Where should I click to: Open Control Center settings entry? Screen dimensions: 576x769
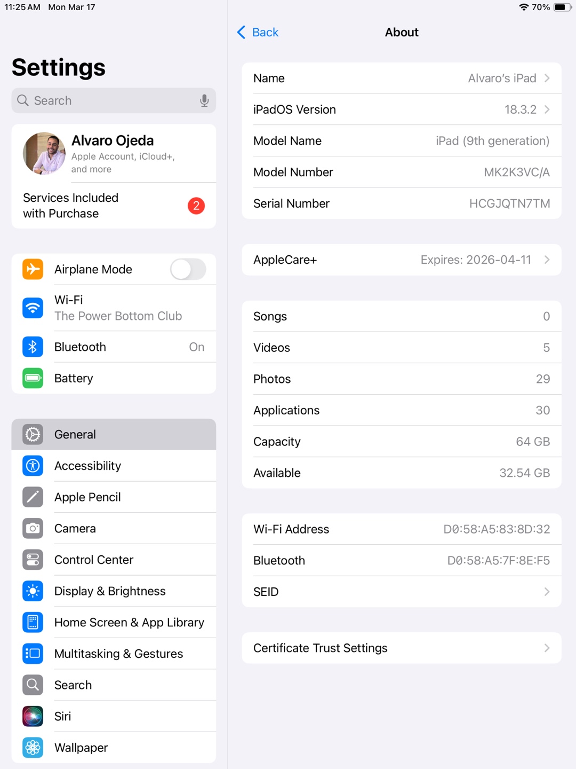pyautogui.click(x=114, y=560)
